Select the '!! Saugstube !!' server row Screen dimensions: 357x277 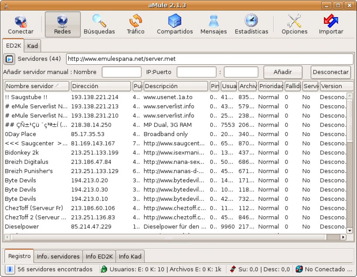tap(175, 97)
